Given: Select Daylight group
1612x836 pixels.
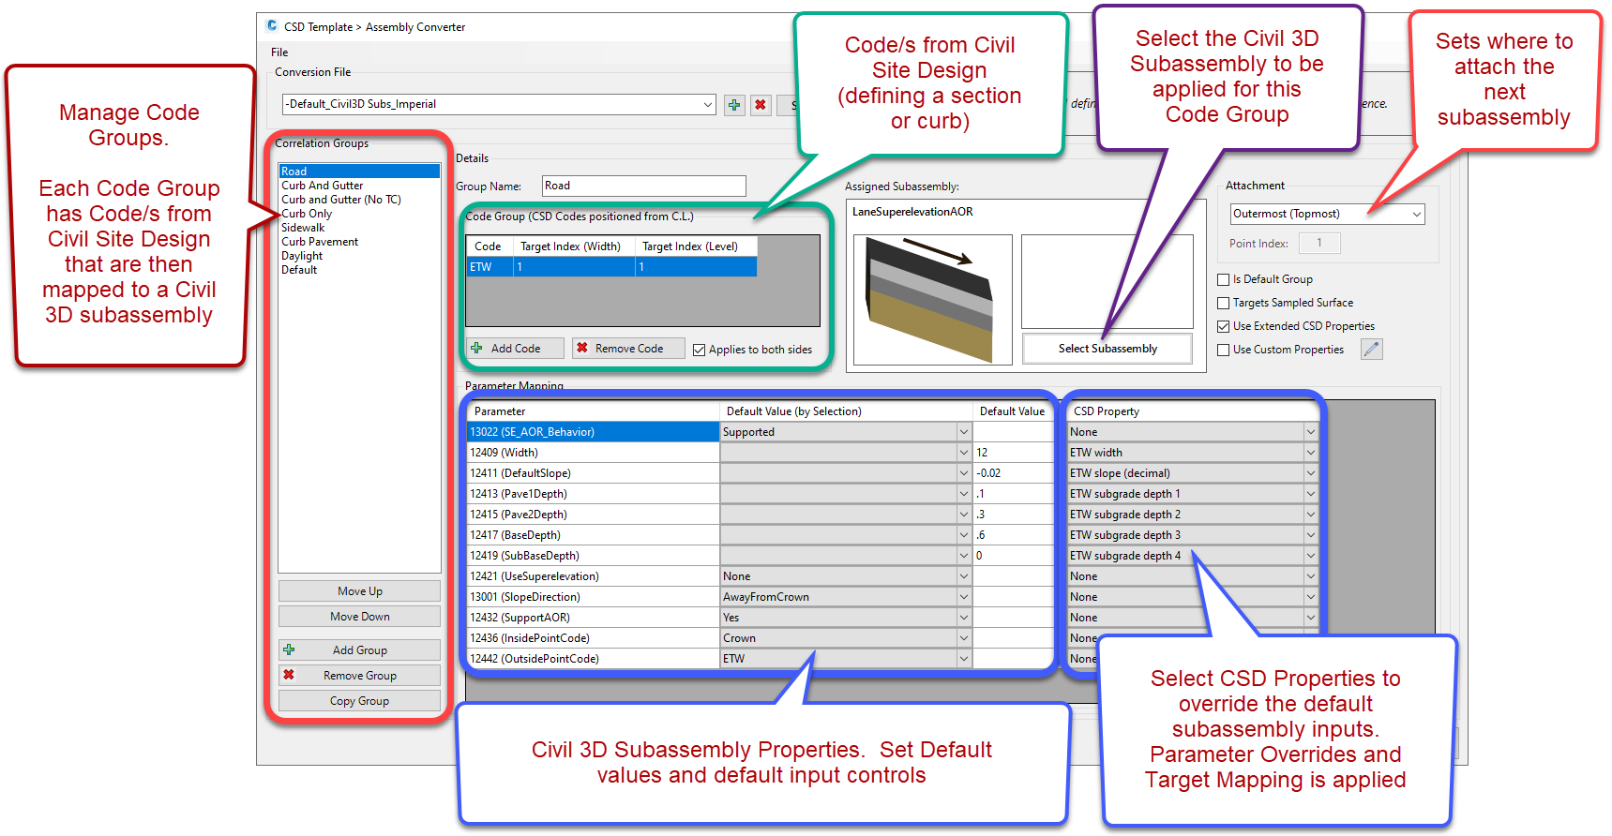Looking at the screenshot, I should click(x=359, y=256).
